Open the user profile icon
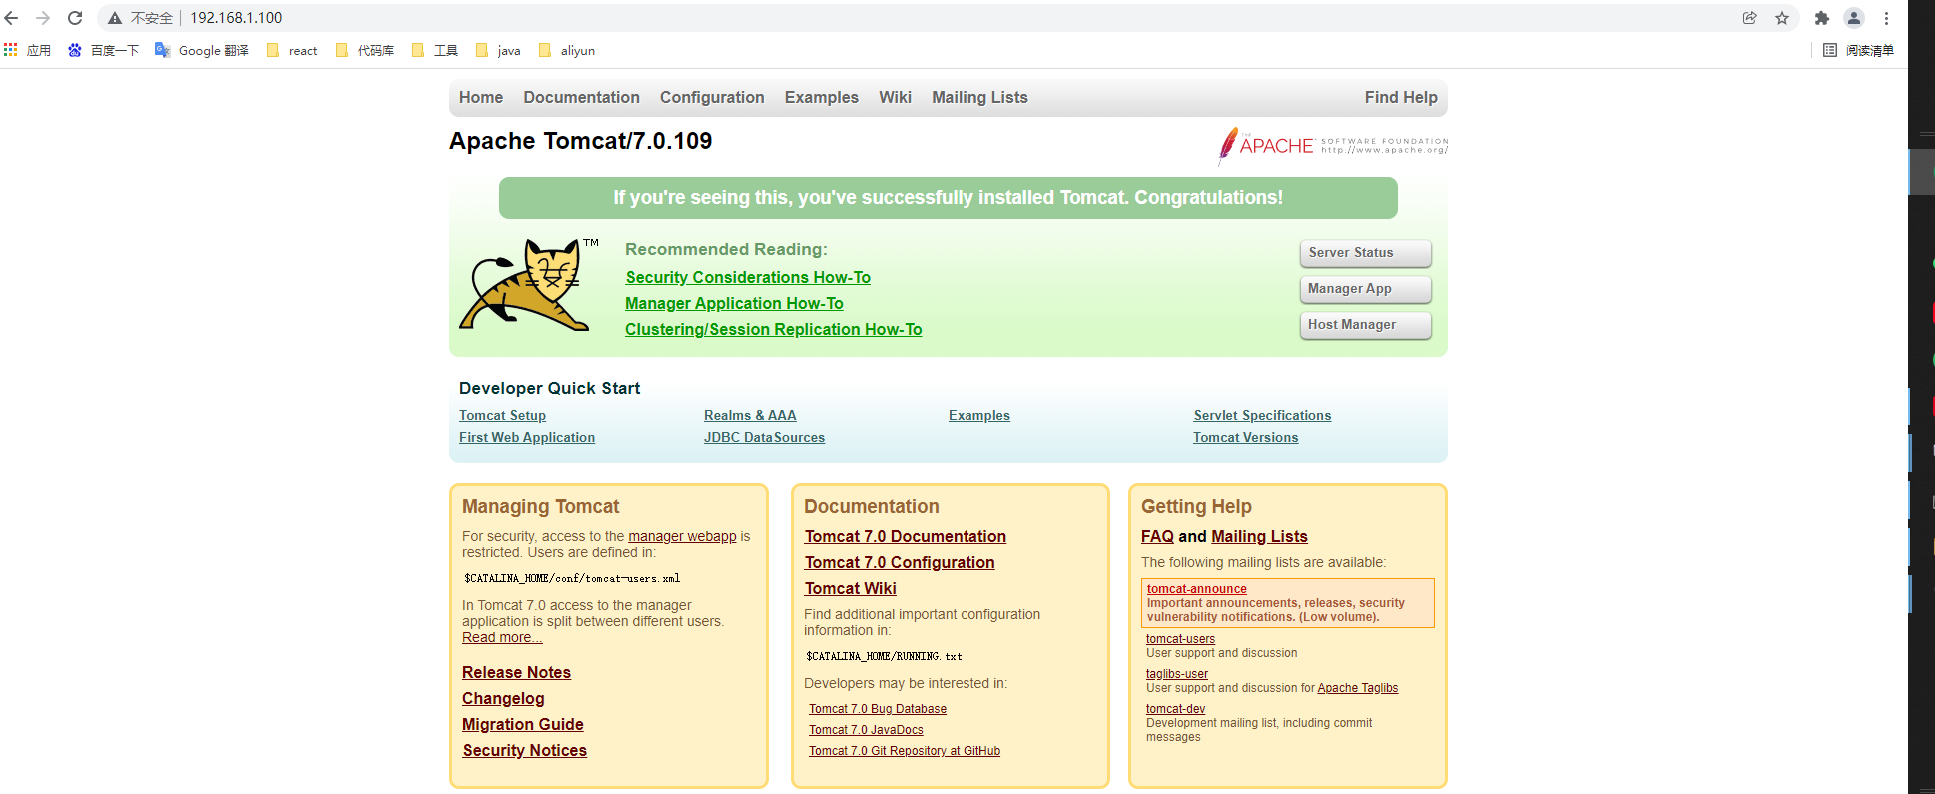The image size is (1935, 794). point(1854,18)
